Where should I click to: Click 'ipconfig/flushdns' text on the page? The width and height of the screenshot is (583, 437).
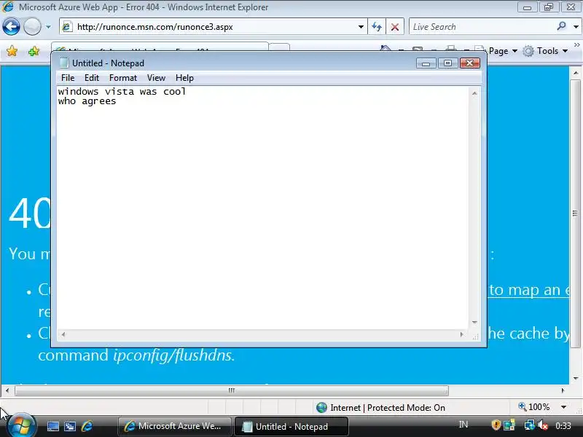pyautogui.click(x=173, y=355)
